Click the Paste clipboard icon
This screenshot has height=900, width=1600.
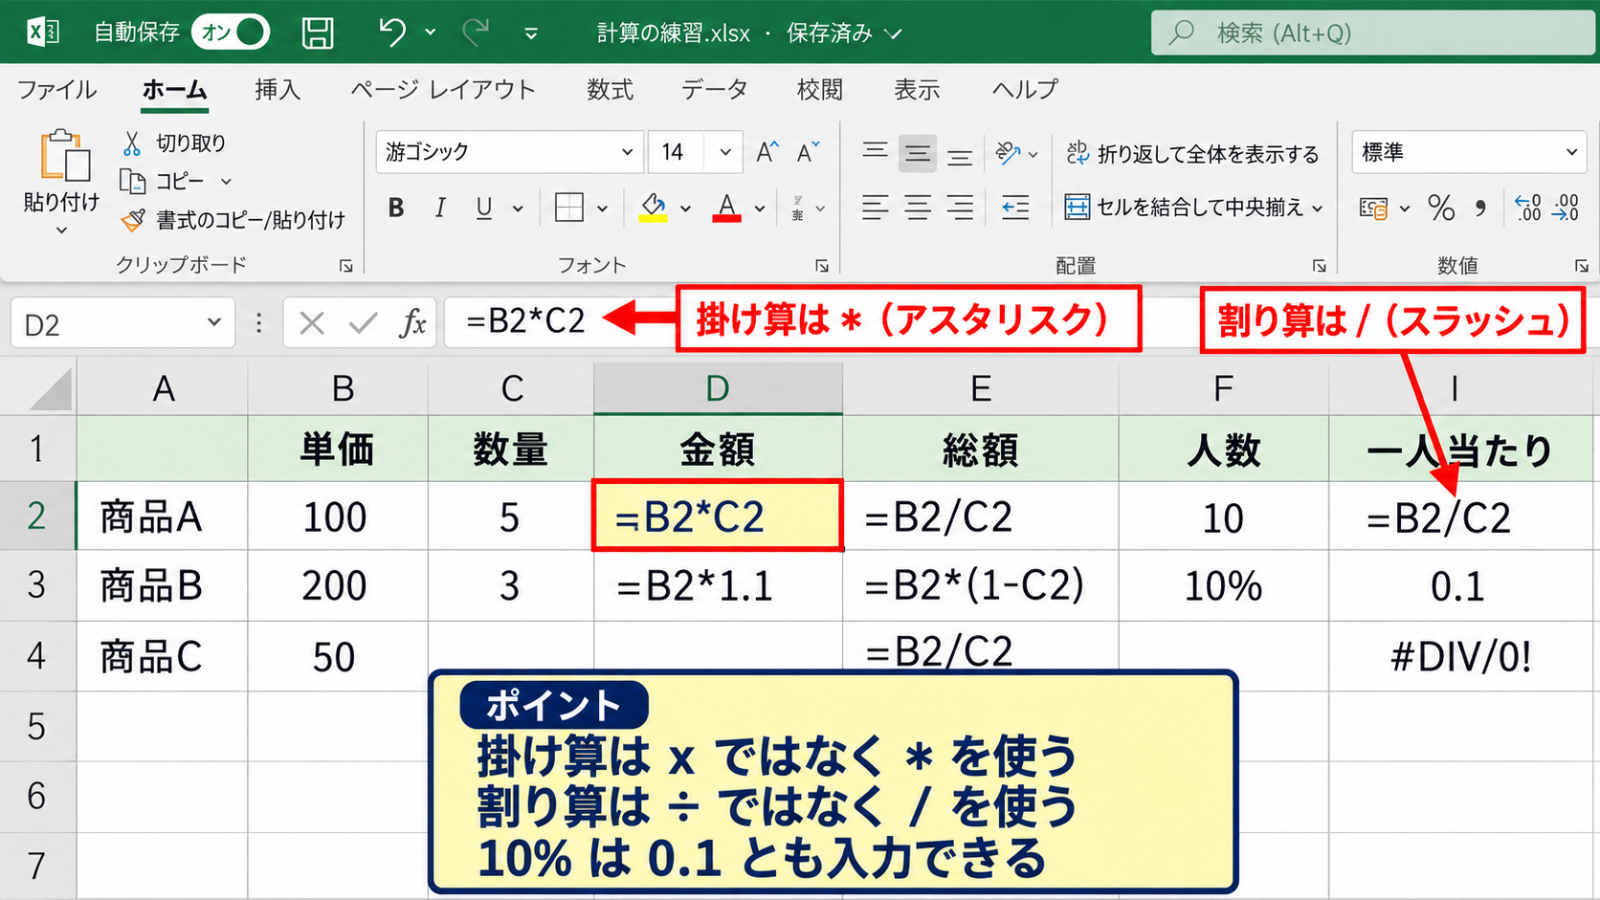[x=64, y=156]
